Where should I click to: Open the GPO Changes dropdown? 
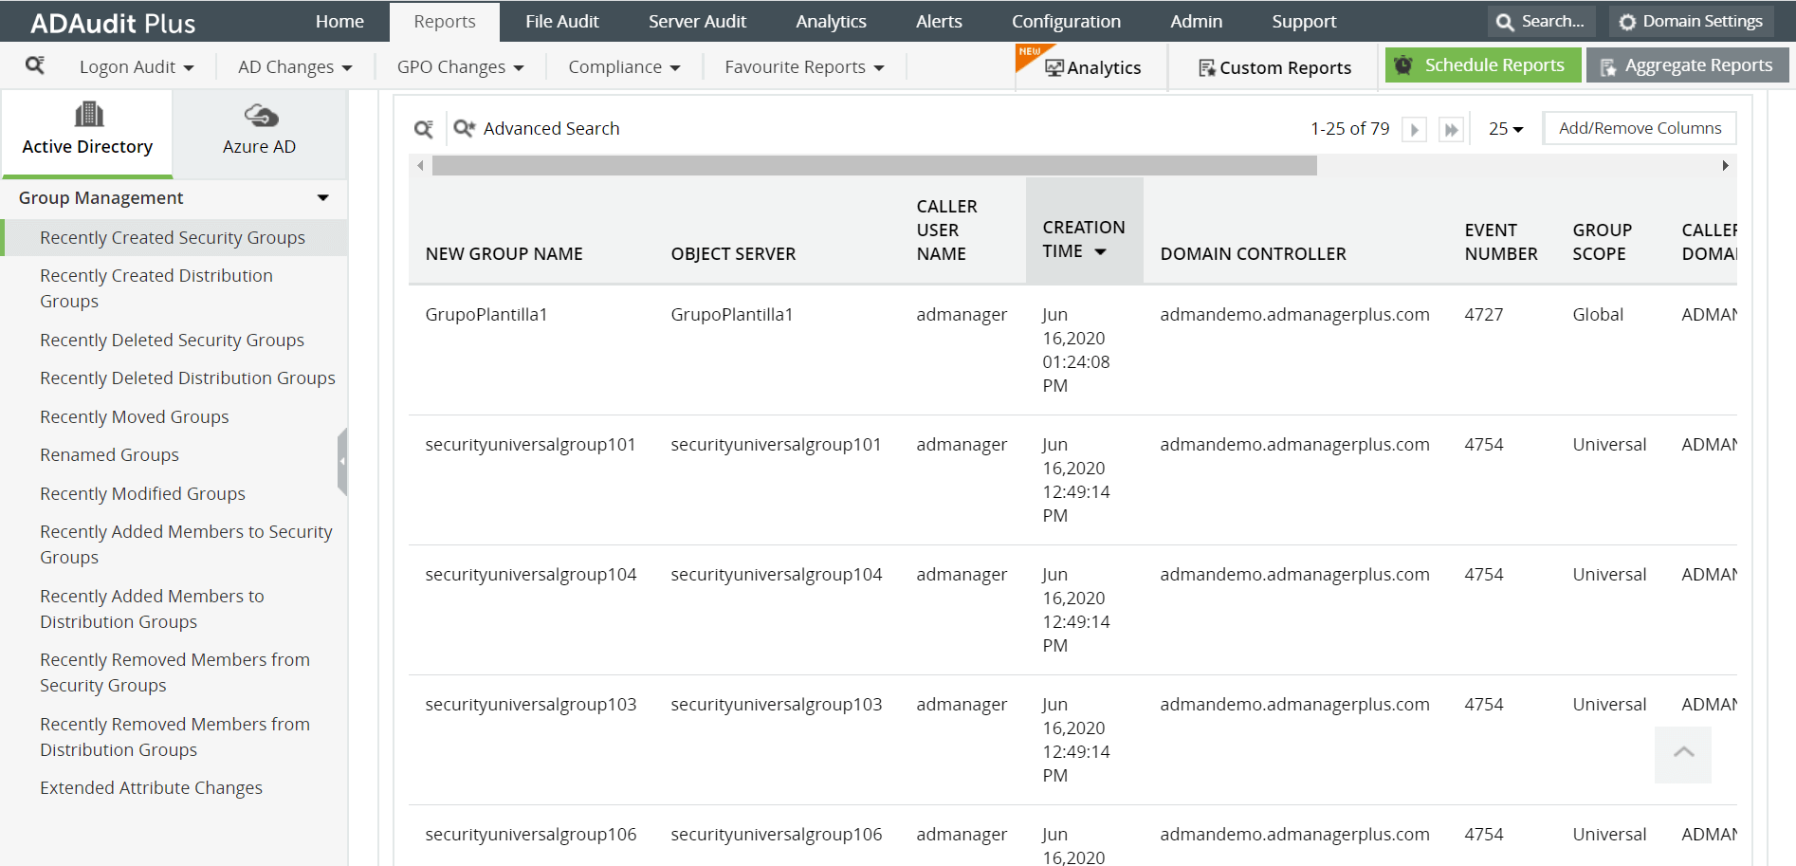460,67
